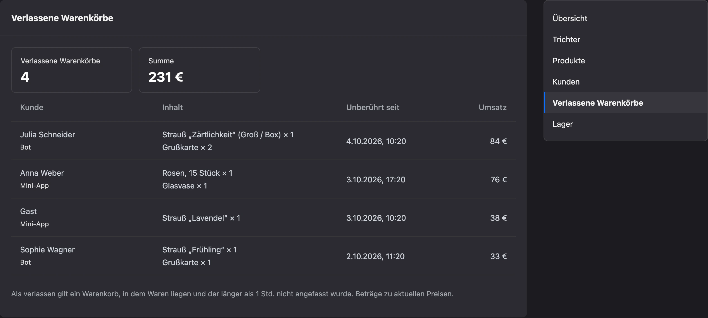This screenshot has width=708, height=318.
Task: Open the Übersicht menu item
Action: [x=626, y=18]
